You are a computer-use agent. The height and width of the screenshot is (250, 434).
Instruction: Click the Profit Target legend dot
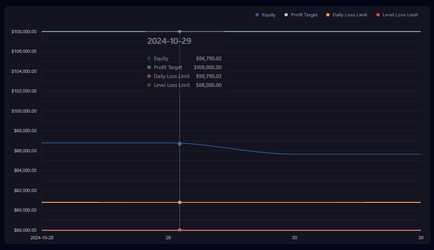click(286, 15)
